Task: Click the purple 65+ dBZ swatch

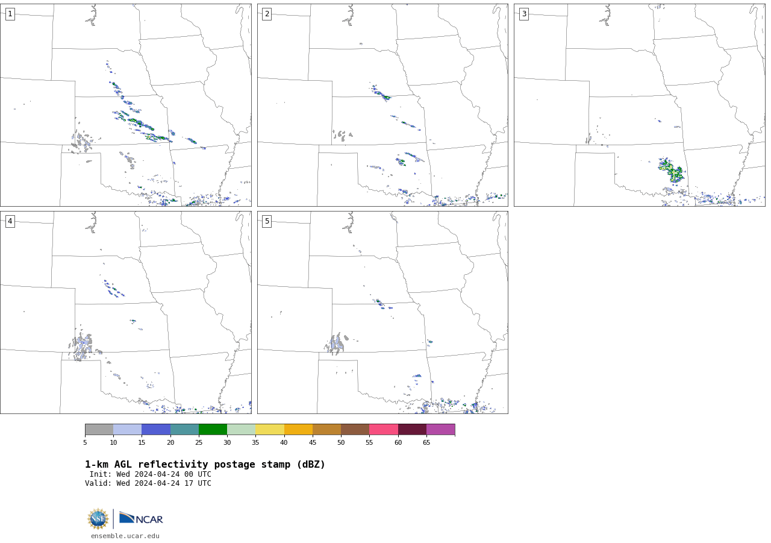Action: [441, 429]
